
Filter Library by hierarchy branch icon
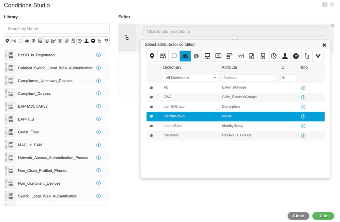[99, 41]
